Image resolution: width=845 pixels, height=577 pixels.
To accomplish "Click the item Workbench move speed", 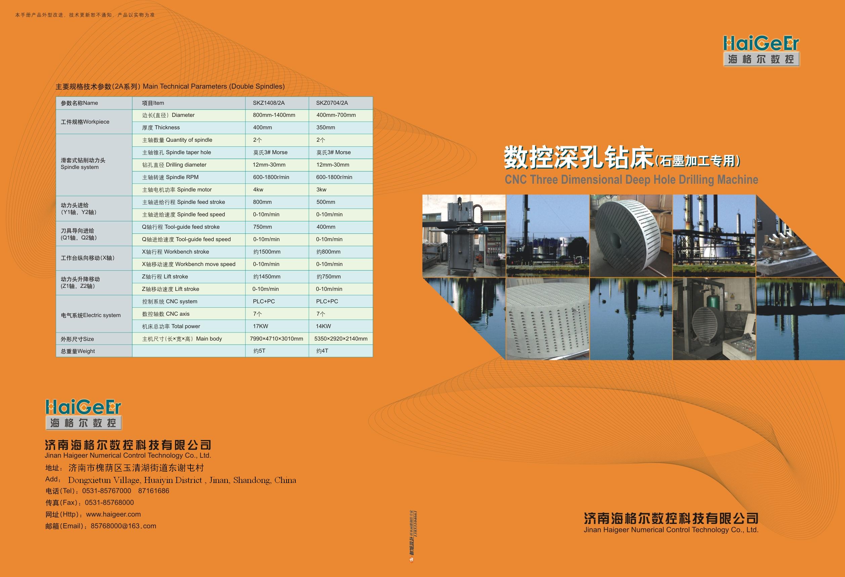I will click(x=189, y=264).
